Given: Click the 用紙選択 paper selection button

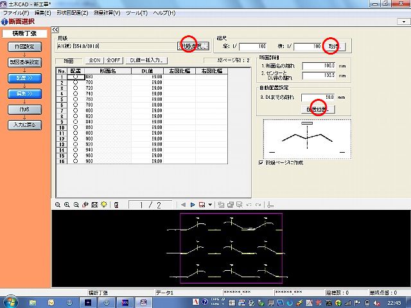Looking at the screenshot, I should pos(193,46).
